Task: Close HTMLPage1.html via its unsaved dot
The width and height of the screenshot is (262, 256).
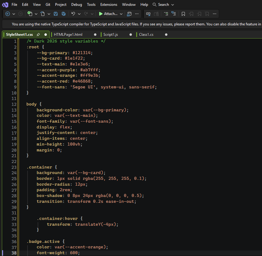Action: tap(95, 35)
